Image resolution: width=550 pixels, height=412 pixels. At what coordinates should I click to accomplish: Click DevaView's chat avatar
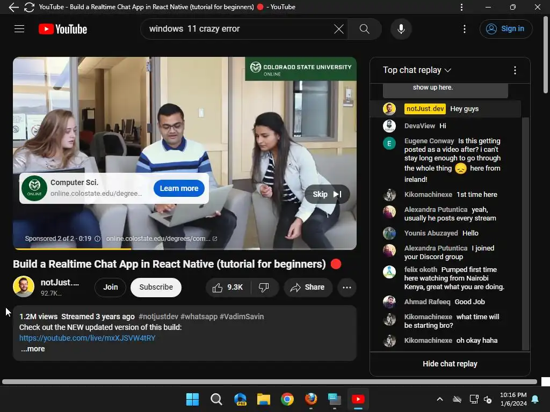pos(389,126)
